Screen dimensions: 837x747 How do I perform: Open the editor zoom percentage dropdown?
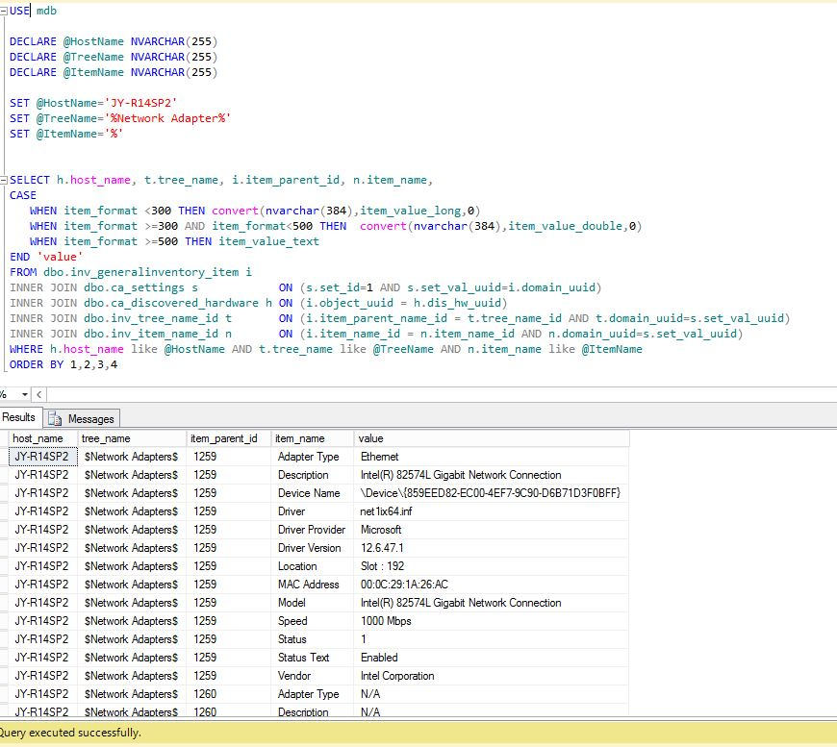point(23,395)
